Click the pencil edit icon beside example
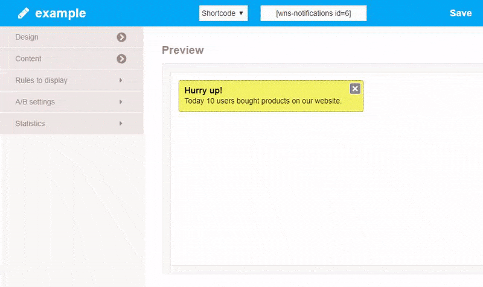This screenshot has width=483, height=287. (x=24, y=13)
